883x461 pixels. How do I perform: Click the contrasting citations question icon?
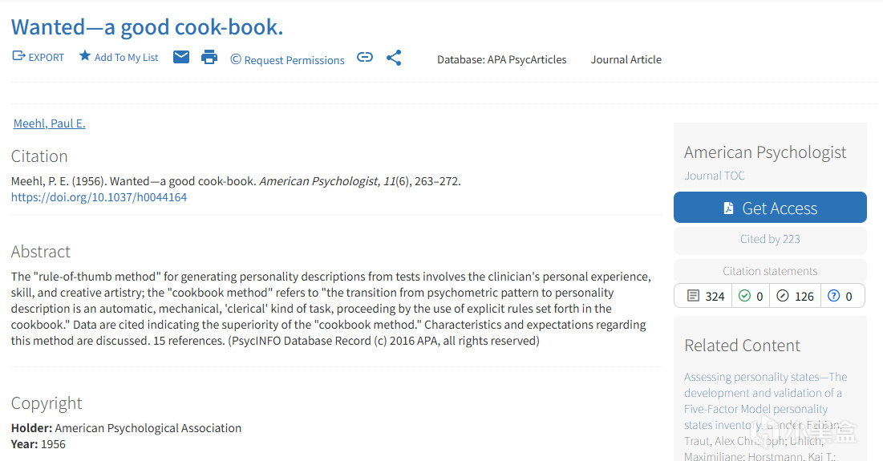pyautogui.click(x=833, y=296)
